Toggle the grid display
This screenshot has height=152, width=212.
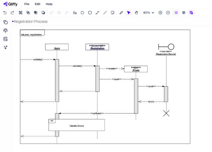point(184,13)
